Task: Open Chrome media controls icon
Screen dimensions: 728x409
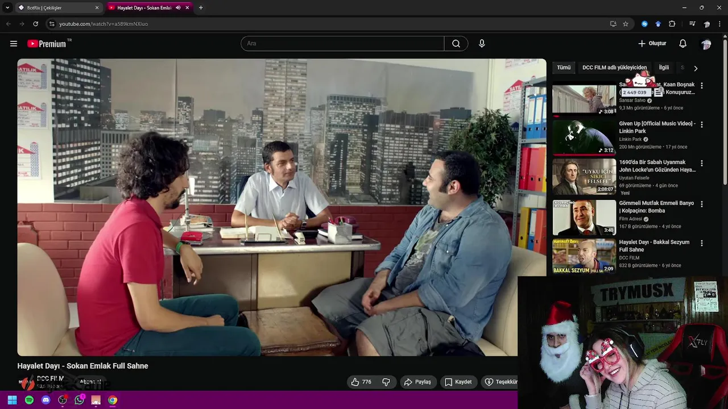Action: tap(692, 24)
